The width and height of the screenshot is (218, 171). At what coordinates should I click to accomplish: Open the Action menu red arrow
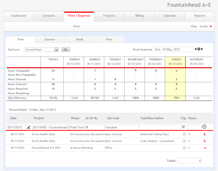pyautogui.click(x=211, y=27)
